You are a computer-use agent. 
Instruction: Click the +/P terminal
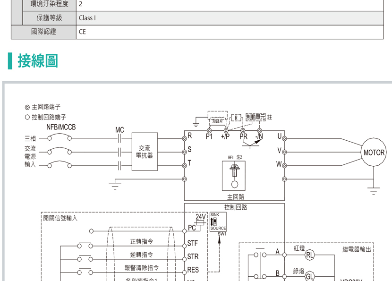point(226,130)
